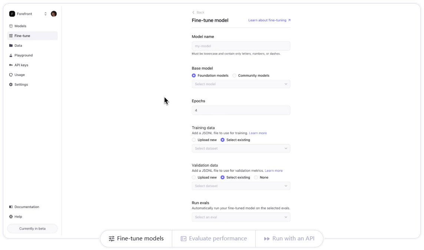Open Data folder icon in sidebar
Viewport: 424px width, 250px height.
11,46
